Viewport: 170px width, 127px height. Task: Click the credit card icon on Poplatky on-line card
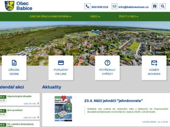click(x=61, y=63)
